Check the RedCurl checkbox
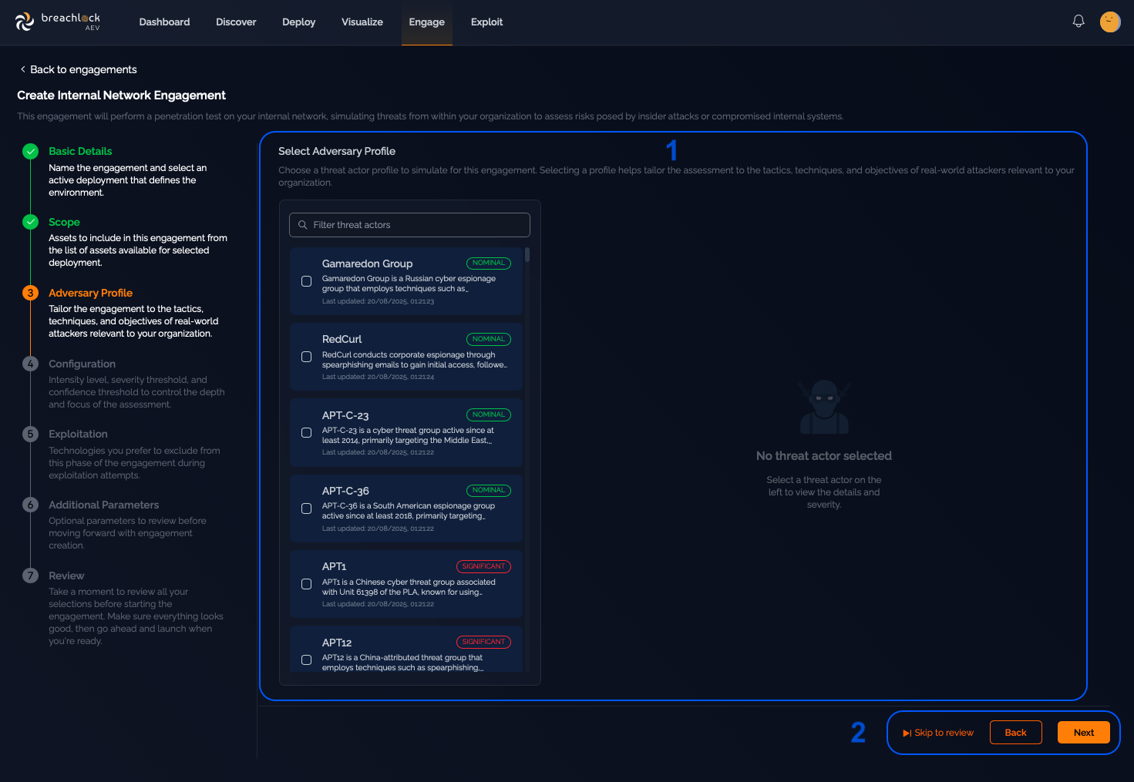Image resolution: width=1134 pixels, height=782 pixels. click(x=306, y=357)
